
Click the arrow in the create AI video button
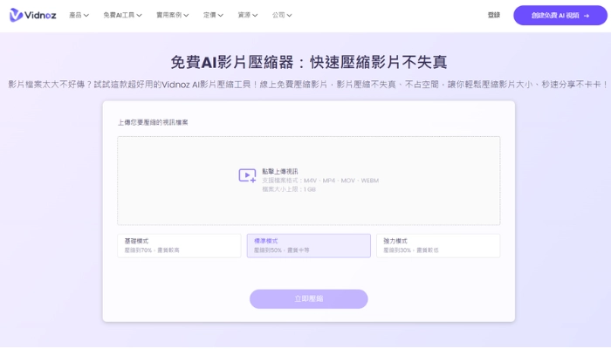point(587,16)
